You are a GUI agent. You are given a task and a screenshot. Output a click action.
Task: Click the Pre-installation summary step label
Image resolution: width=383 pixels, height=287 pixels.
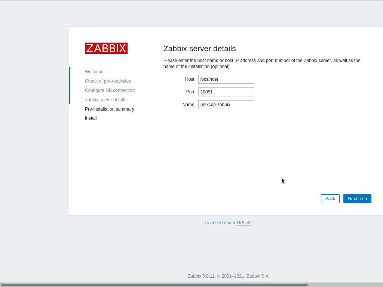coord(110,109)
